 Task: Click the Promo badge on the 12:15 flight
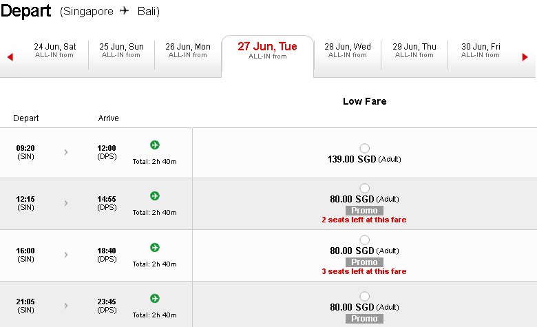pyautogui.click(x=364, y=211)
